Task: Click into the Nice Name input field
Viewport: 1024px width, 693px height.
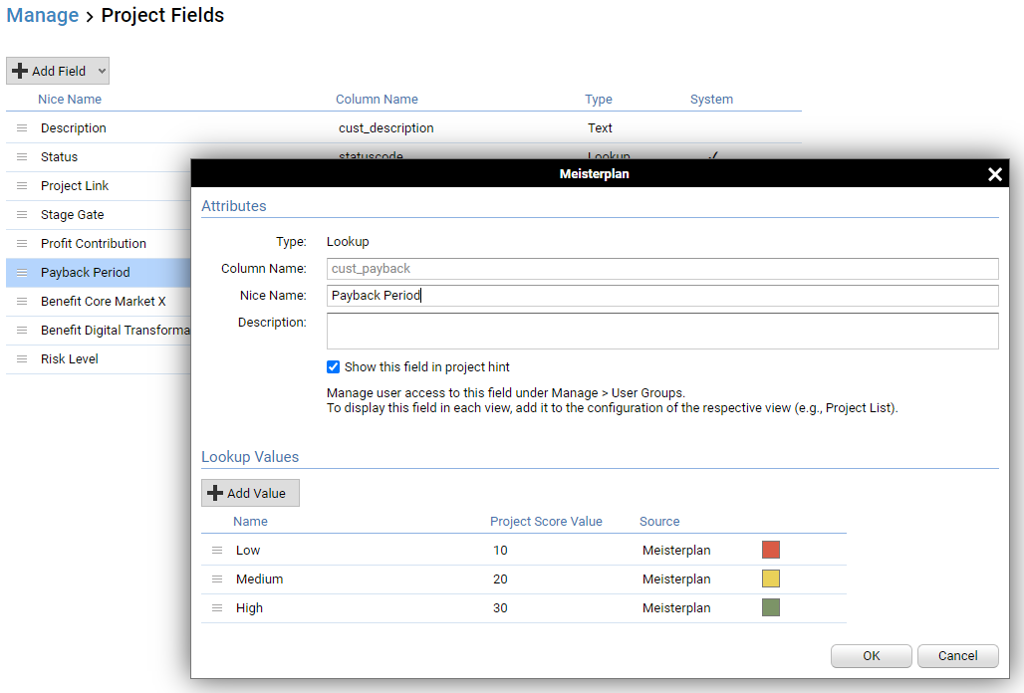Action: (x=662, y=296)
